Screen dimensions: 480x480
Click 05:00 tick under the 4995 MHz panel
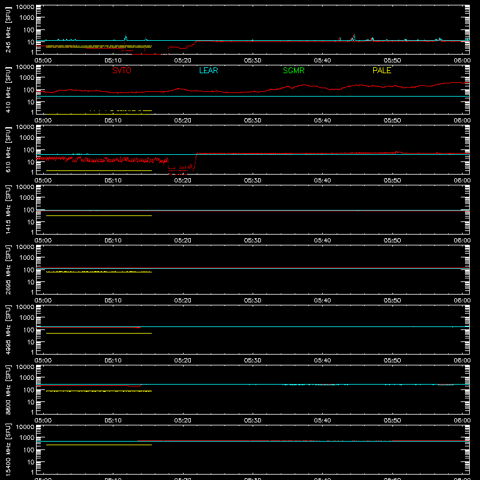[x=43, y=361]
